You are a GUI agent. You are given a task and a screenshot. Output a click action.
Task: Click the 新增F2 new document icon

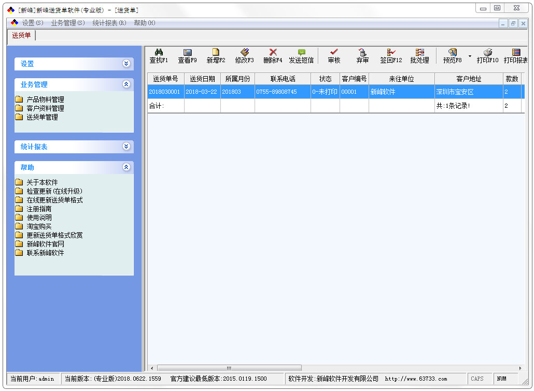pos(216,52)
